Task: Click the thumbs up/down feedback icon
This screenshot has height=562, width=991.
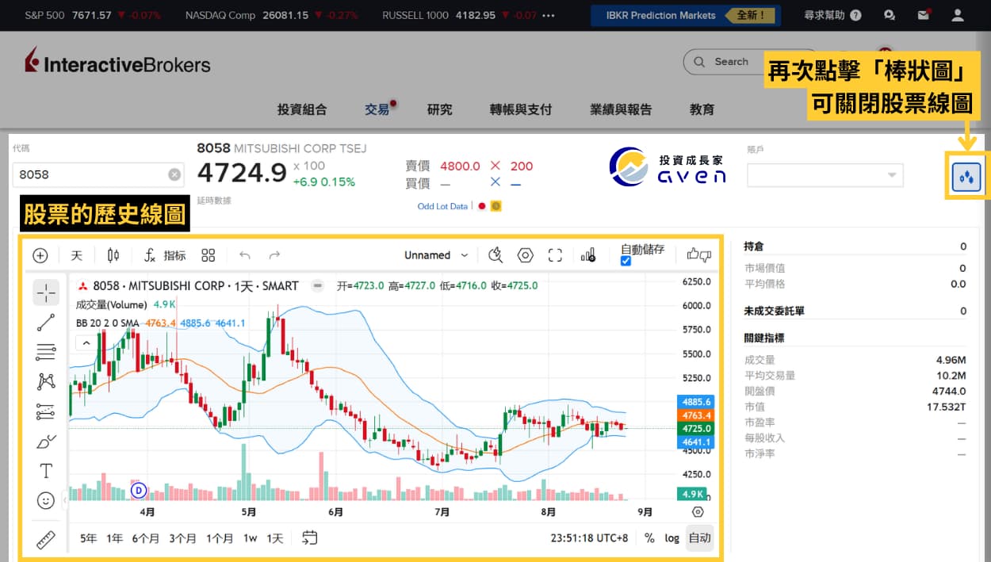Action: click(699, 254)
